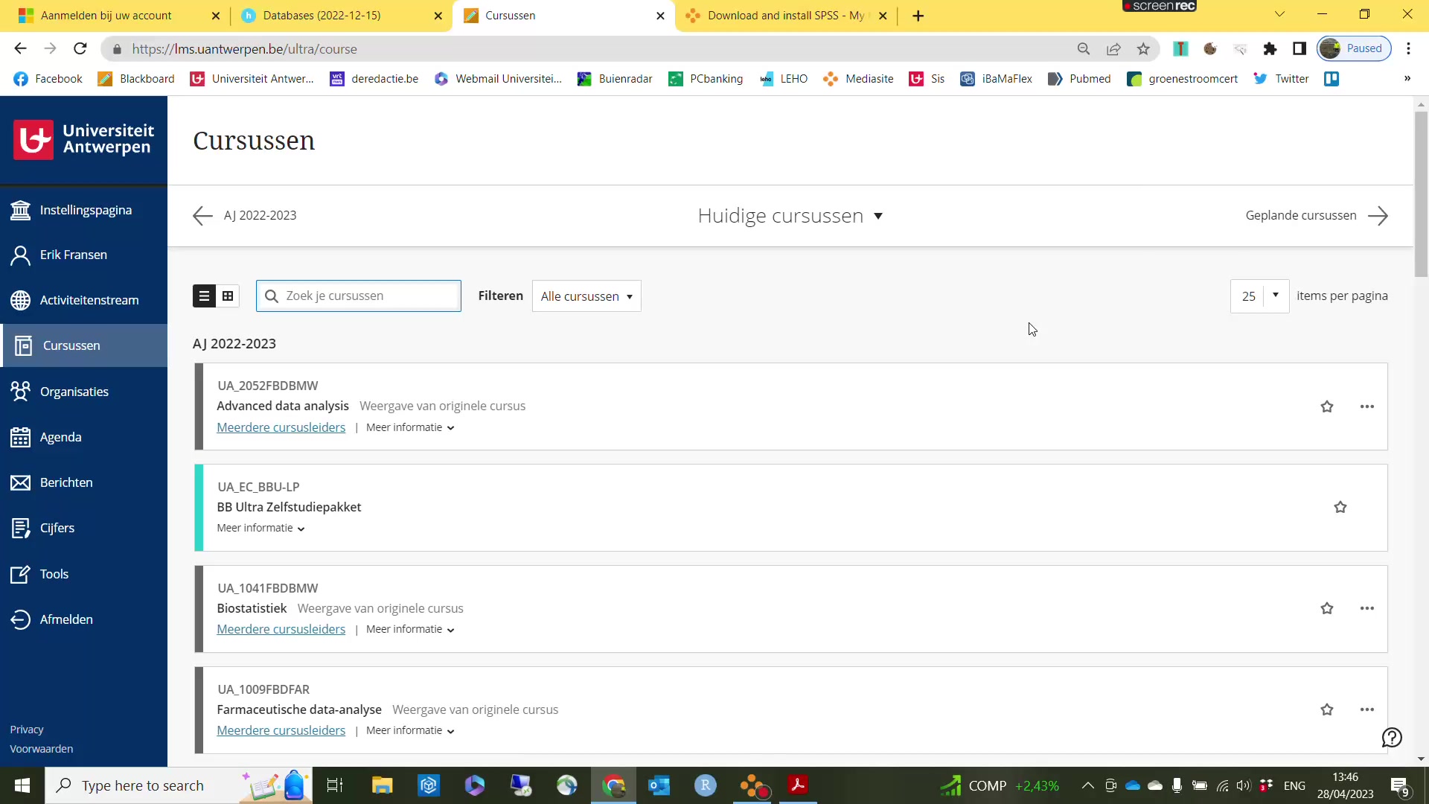Click Meerdere cursusleiders link on Biostatistiek

(281, 629)
